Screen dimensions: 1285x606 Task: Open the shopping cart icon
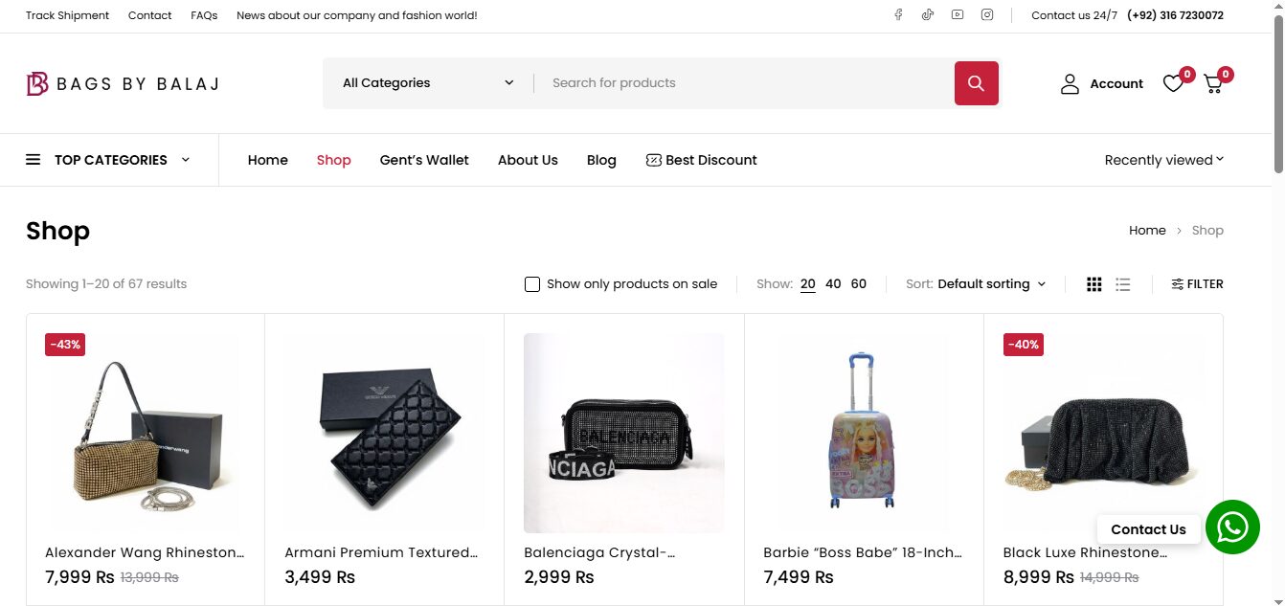(1213, 84)
